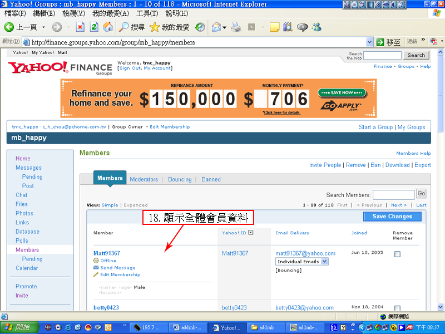
Task: Check Remove Member box for Matt91367
Action: [397, 254]
